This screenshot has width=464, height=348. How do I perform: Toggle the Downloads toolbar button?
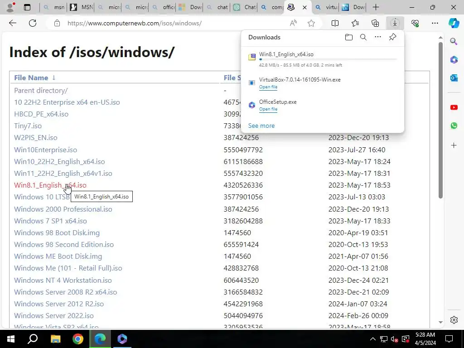(395, 23)
